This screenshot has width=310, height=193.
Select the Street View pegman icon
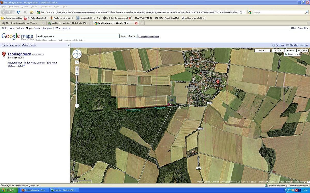[x=77, y=68]
